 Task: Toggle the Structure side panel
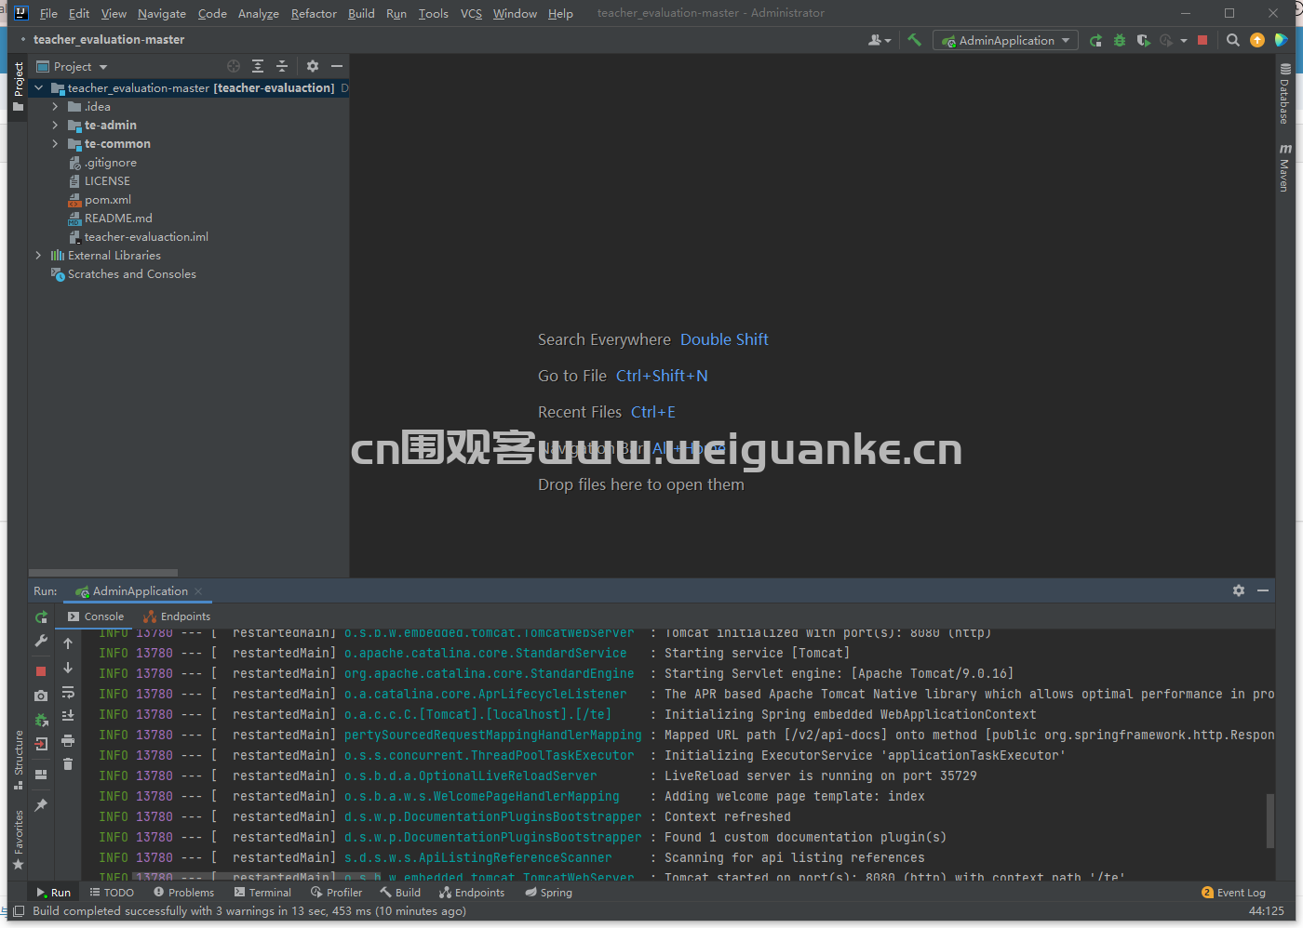(18, 761)
